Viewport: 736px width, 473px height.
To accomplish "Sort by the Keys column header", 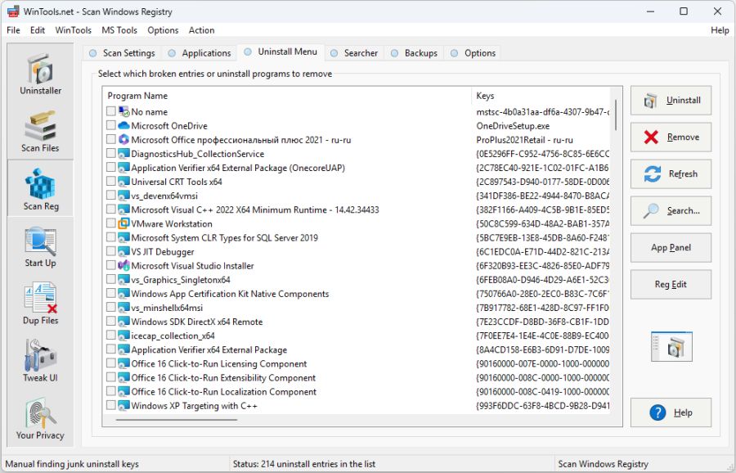I will tap(541, 96).
